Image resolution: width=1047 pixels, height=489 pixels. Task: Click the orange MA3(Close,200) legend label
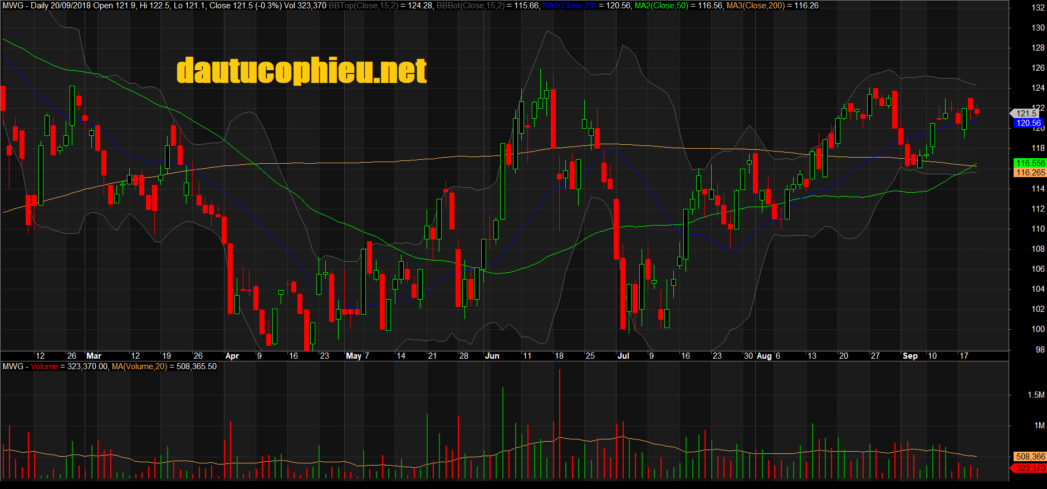[755, 6]
